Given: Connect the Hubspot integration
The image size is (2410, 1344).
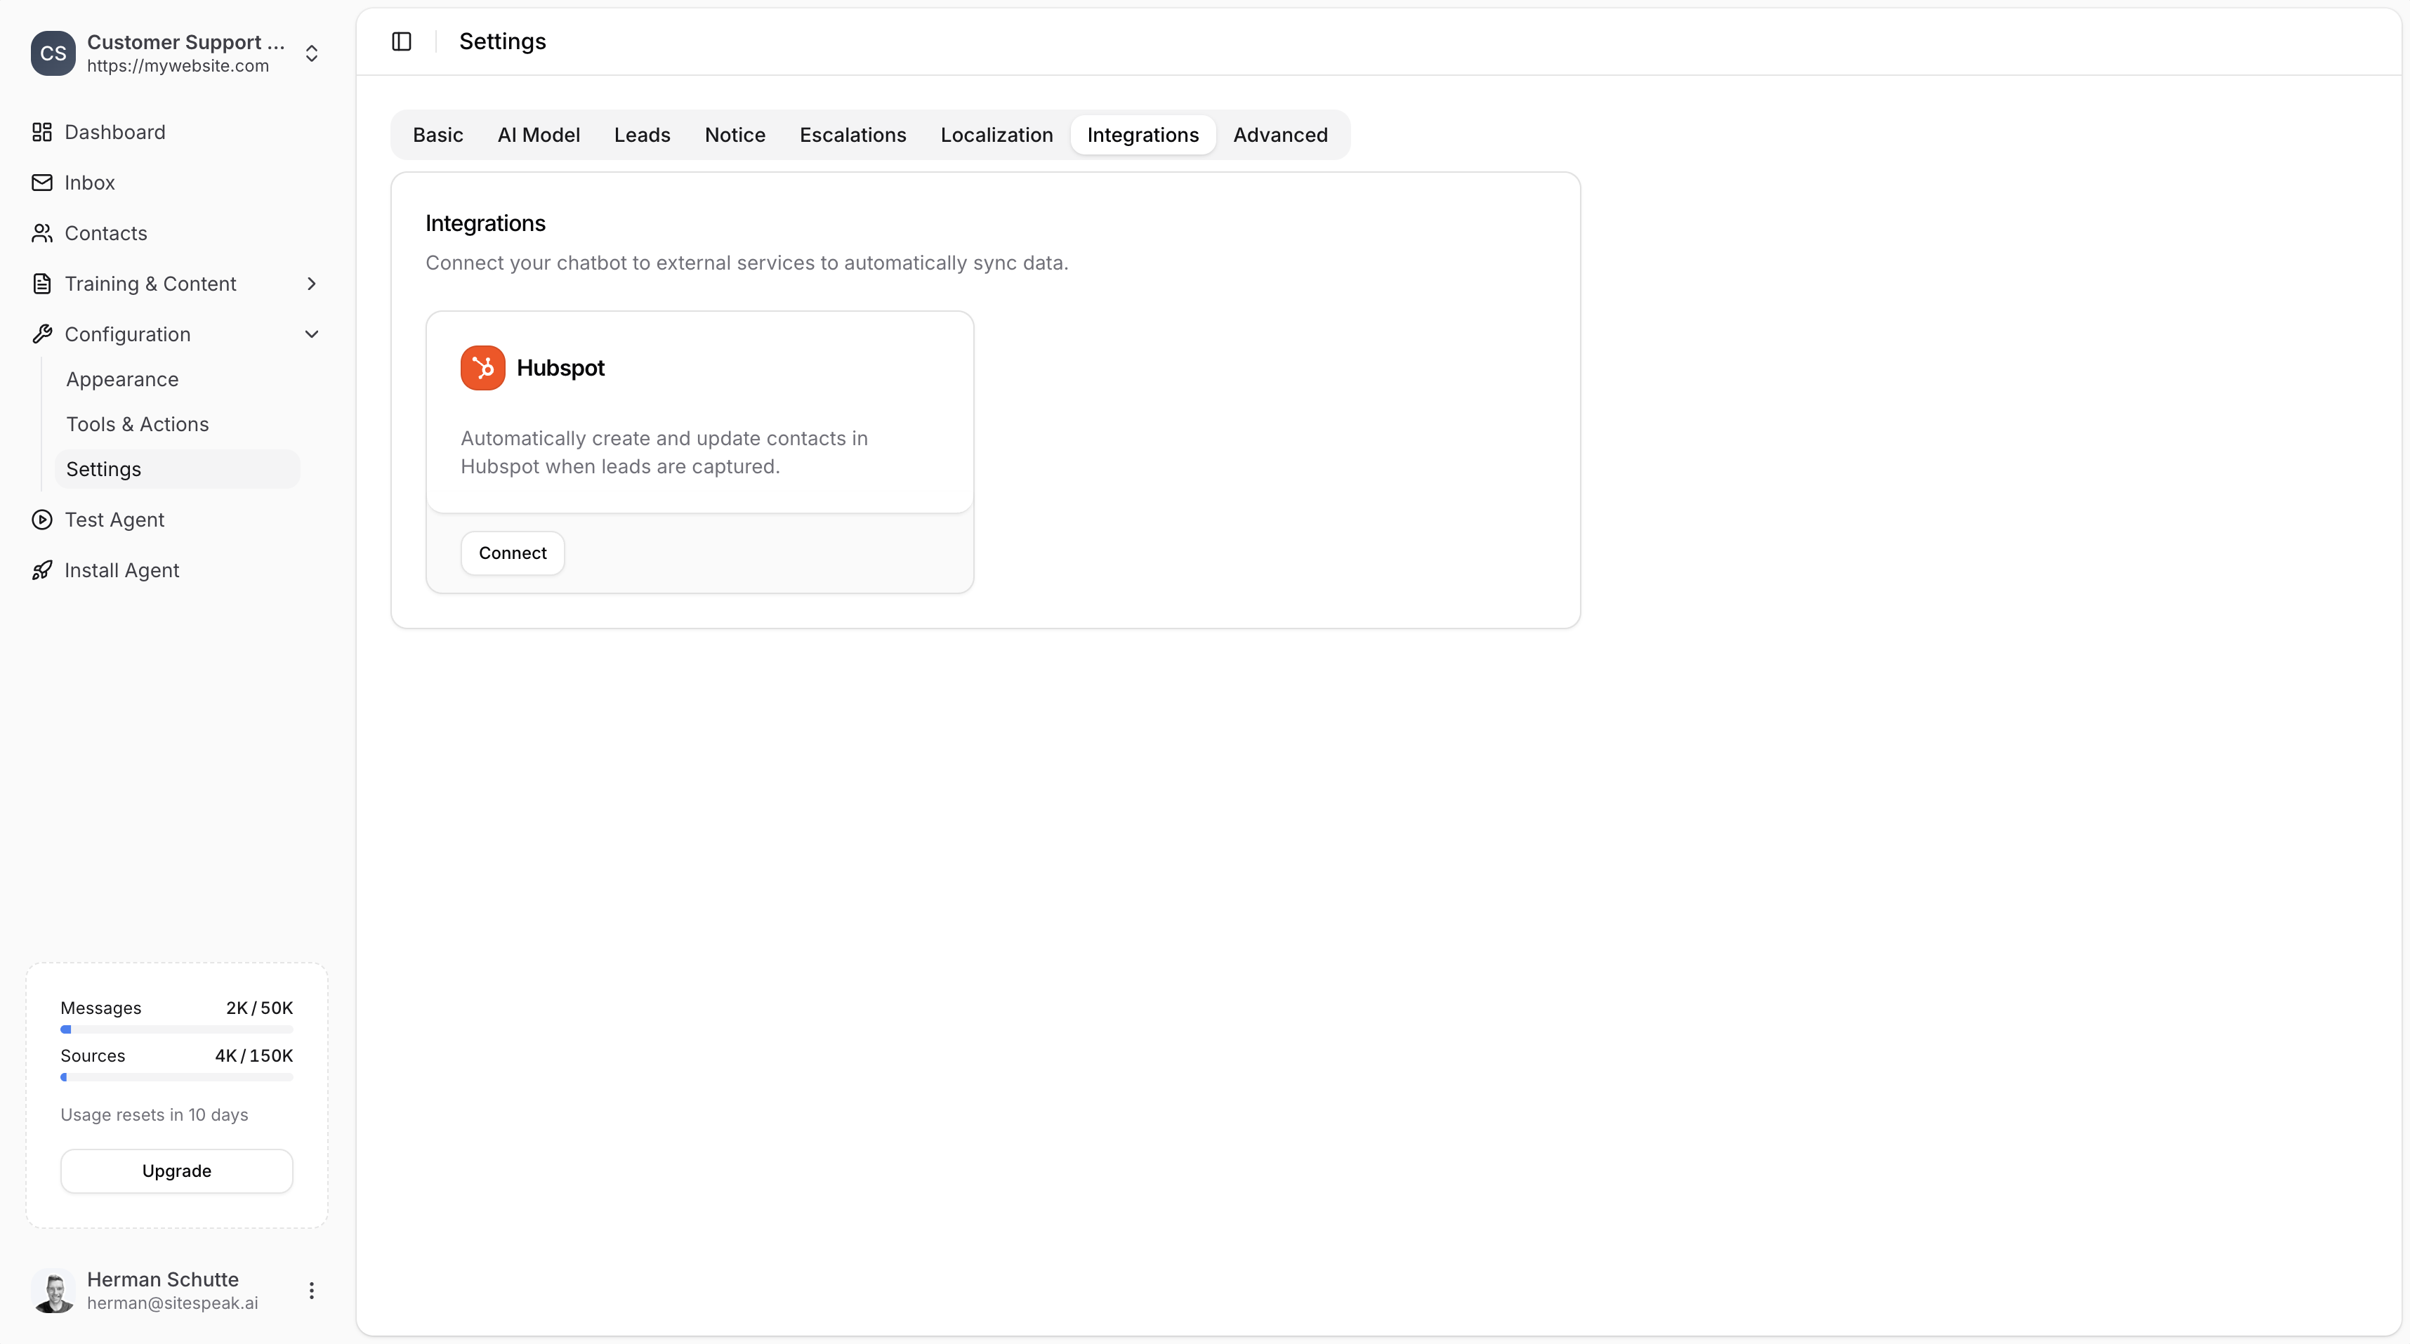Looking at the screenshot, I should pos(512,553).
